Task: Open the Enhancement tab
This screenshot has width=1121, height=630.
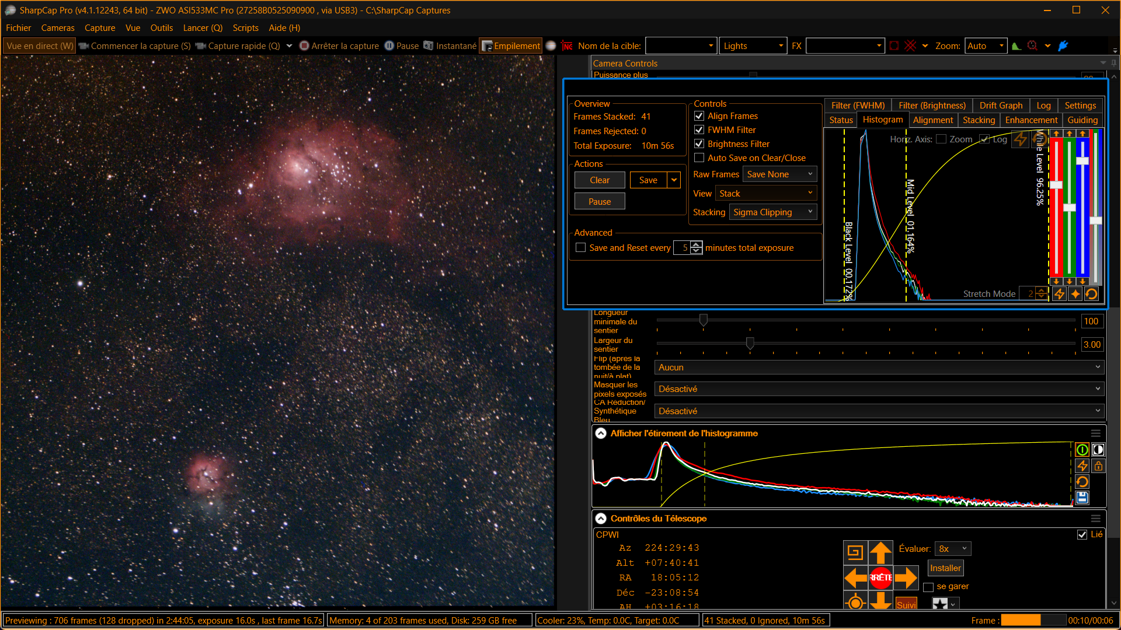Action: (1031, 120)
